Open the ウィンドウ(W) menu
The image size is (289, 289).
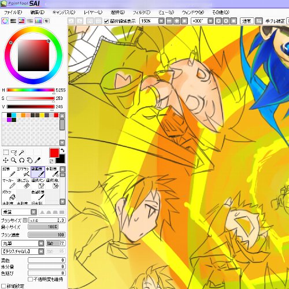pyautogui.click(x=193, y=13)
